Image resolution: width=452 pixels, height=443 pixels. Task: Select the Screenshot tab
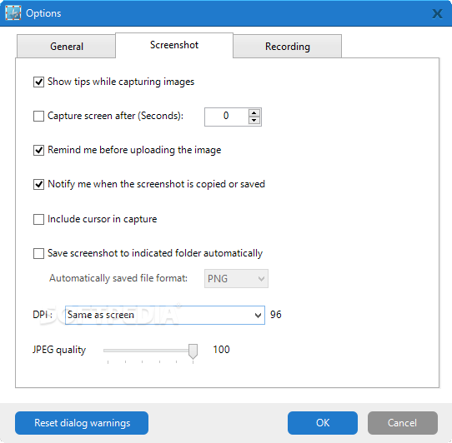(174, 45)
